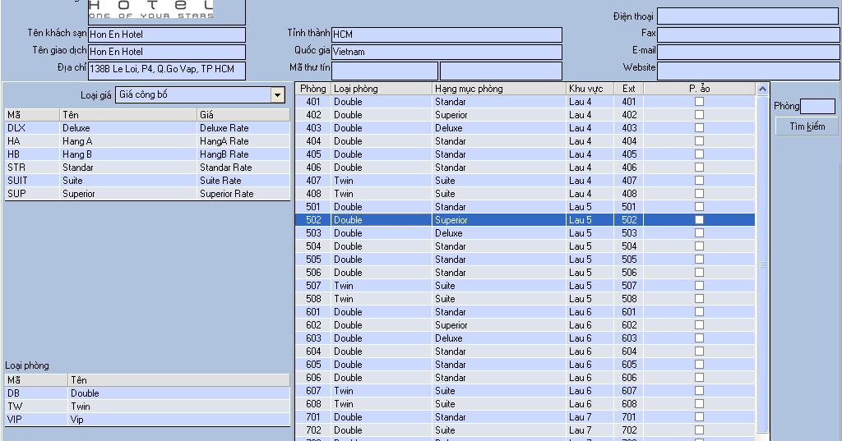Viewport: 842px width, 441px height.
Task: Select the STR Standar rate row
Action: coord(148,168)
